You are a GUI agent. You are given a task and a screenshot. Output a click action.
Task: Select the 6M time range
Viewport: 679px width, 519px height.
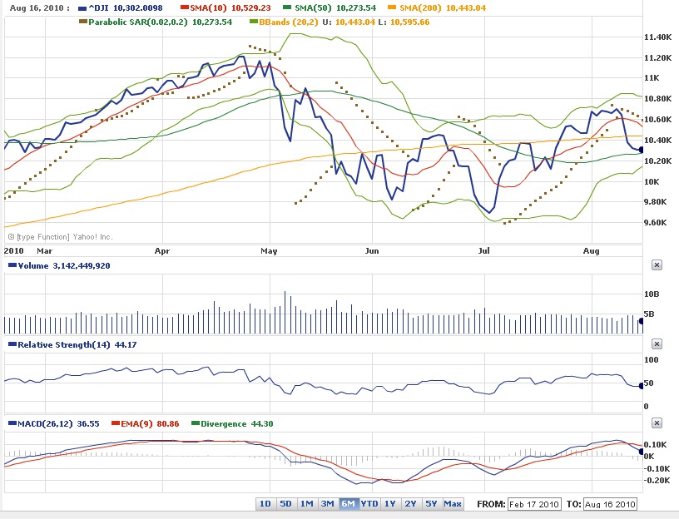click(x=348, y=503)
